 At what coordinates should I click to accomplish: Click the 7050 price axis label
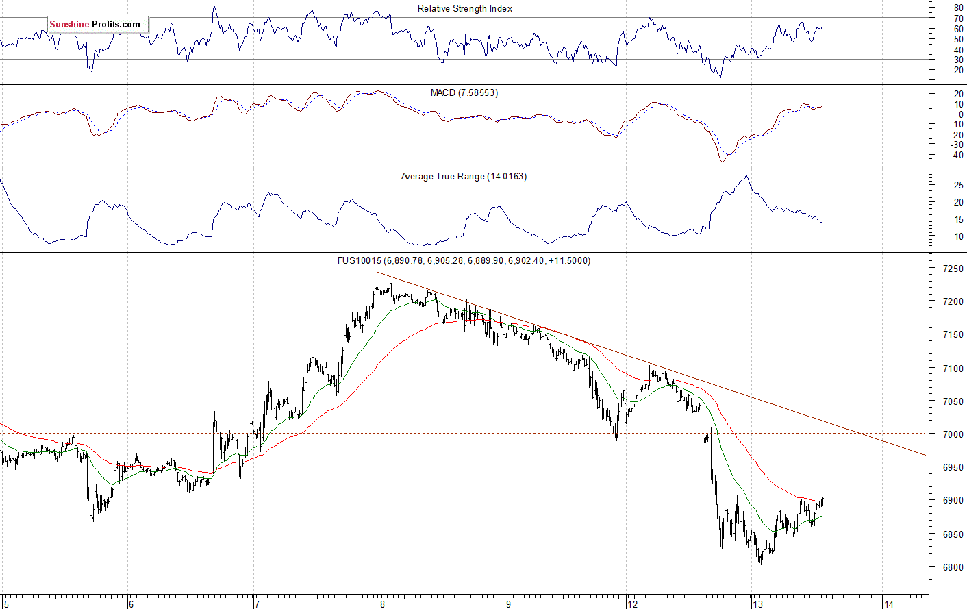tap(953, 401)
